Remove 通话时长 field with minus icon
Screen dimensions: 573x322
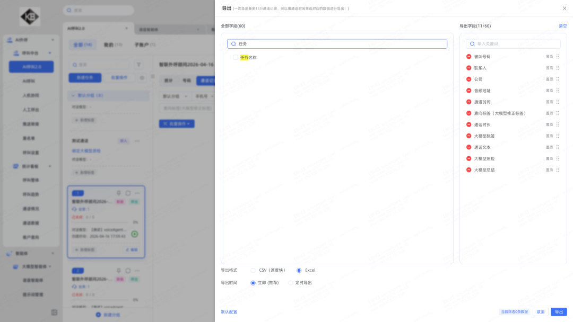coord(468,124)
